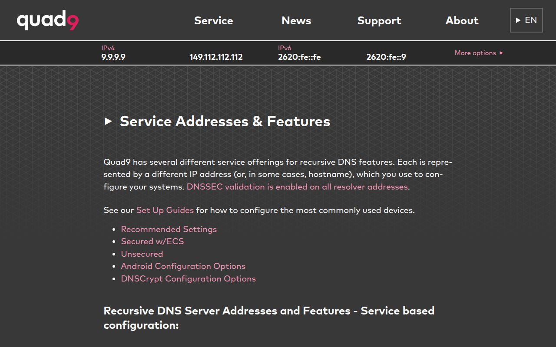Open the Service menu
This screenshot has width=556, height=347.
click(x=214, y=20)
